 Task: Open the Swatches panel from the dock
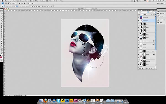click(161, 14)
